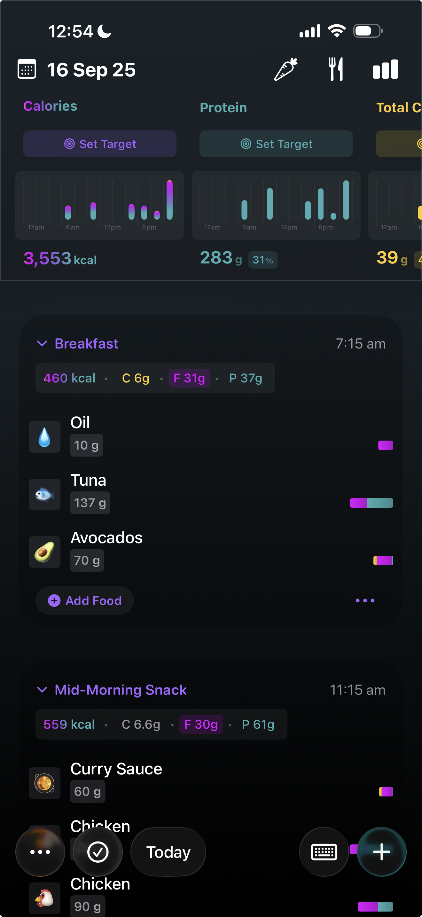This screenshot has height=917, width=422.
Task: Open the fork and knife meals icon
Action: point(336,69)
